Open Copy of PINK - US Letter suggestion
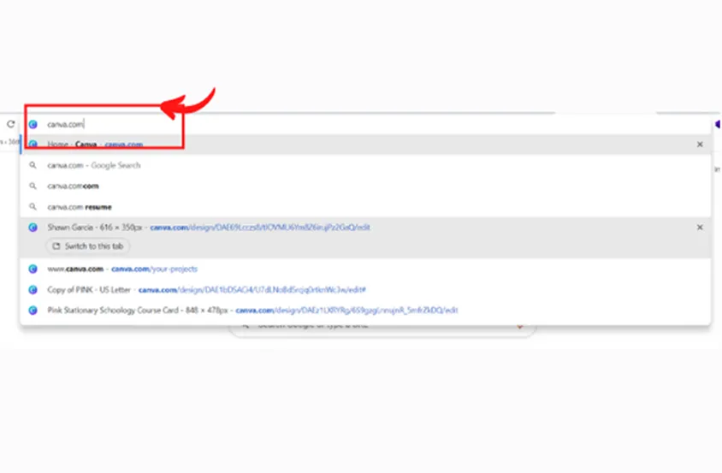 pyautogui.click(x=366, y=290)
